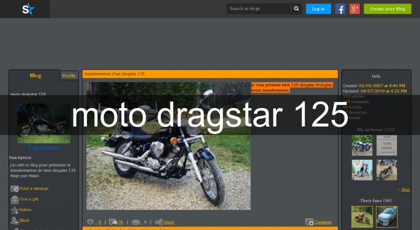Screen dimensions: 420x230
Task: Open the 76 comments count link
Action: click(120, 222)
